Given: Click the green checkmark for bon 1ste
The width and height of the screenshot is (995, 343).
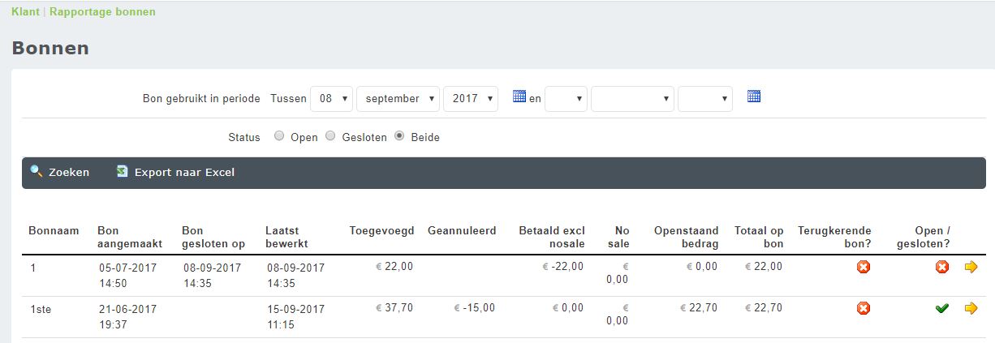Looking at the screenshot, I should tap(941, 308).
